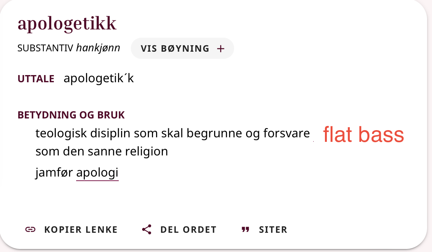Click the SUBSTANTIV word class label

(45, 48)
